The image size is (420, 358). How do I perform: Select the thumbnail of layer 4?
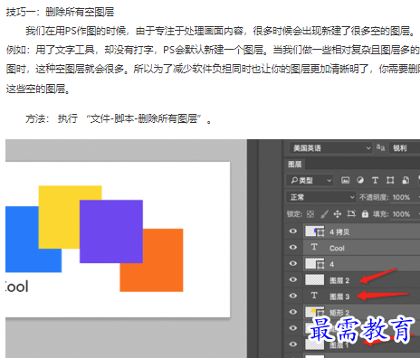click(315, 264)
